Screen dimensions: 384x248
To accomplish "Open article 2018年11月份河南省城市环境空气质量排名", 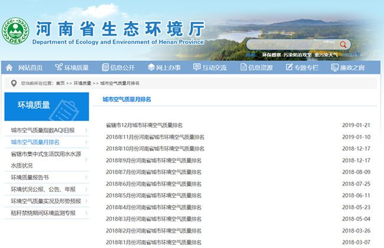I will tap(155, 137).
